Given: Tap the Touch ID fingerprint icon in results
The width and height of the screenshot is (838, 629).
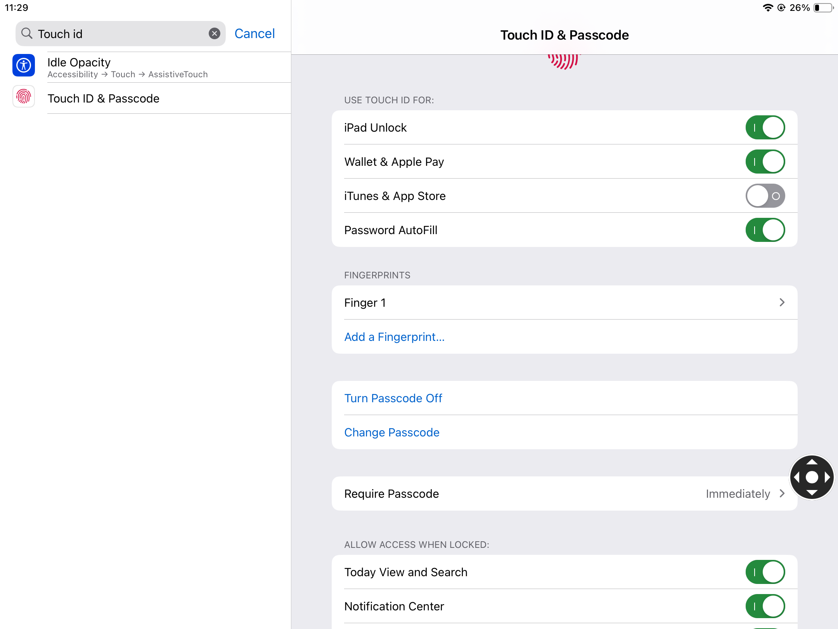Looking at the screenshot, I should click(x=24, y=97).
